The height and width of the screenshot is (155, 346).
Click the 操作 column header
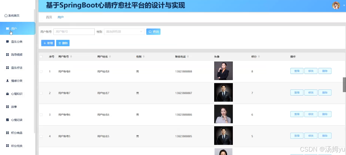click(x=293, y=57)
